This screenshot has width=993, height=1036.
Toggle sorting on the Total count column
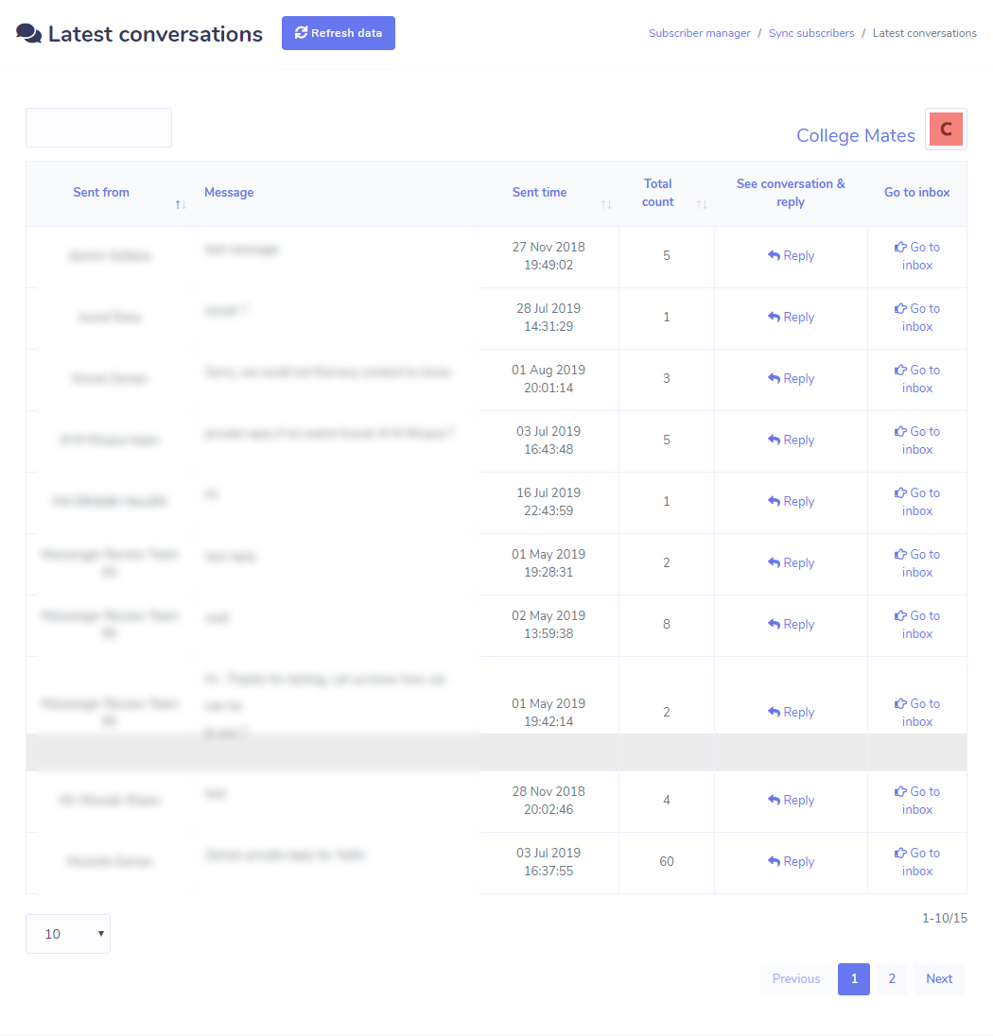(701, 203)
